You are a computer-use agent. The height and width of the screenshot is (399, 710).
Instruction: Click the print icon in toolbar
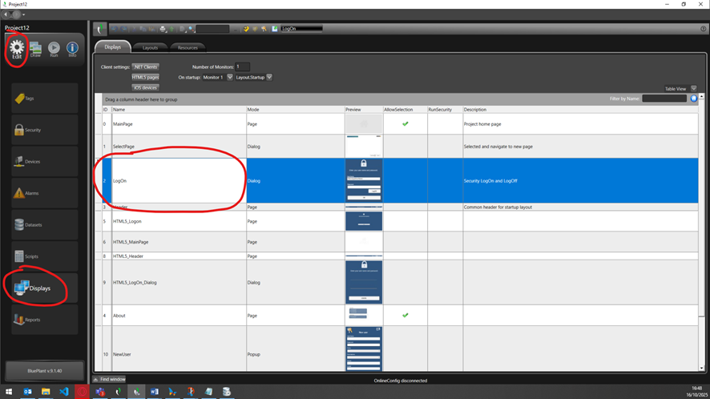coord(163,29)
